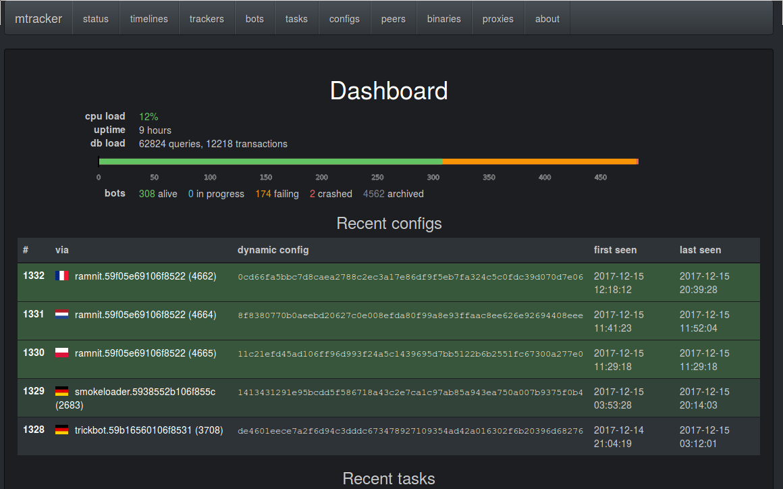Open config hash starting with 0cd66fa5
Viewport: 783px width, 489px height.
(410, 277)
